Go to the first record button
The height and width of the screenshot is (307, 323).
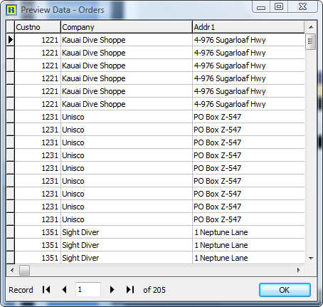(x=46, y=290)
